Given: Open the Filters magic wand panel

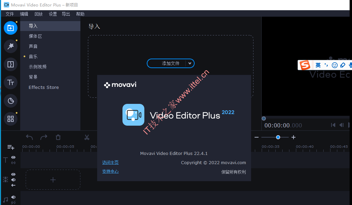Looking at the screenshot, I should click(x=11, y=46).
